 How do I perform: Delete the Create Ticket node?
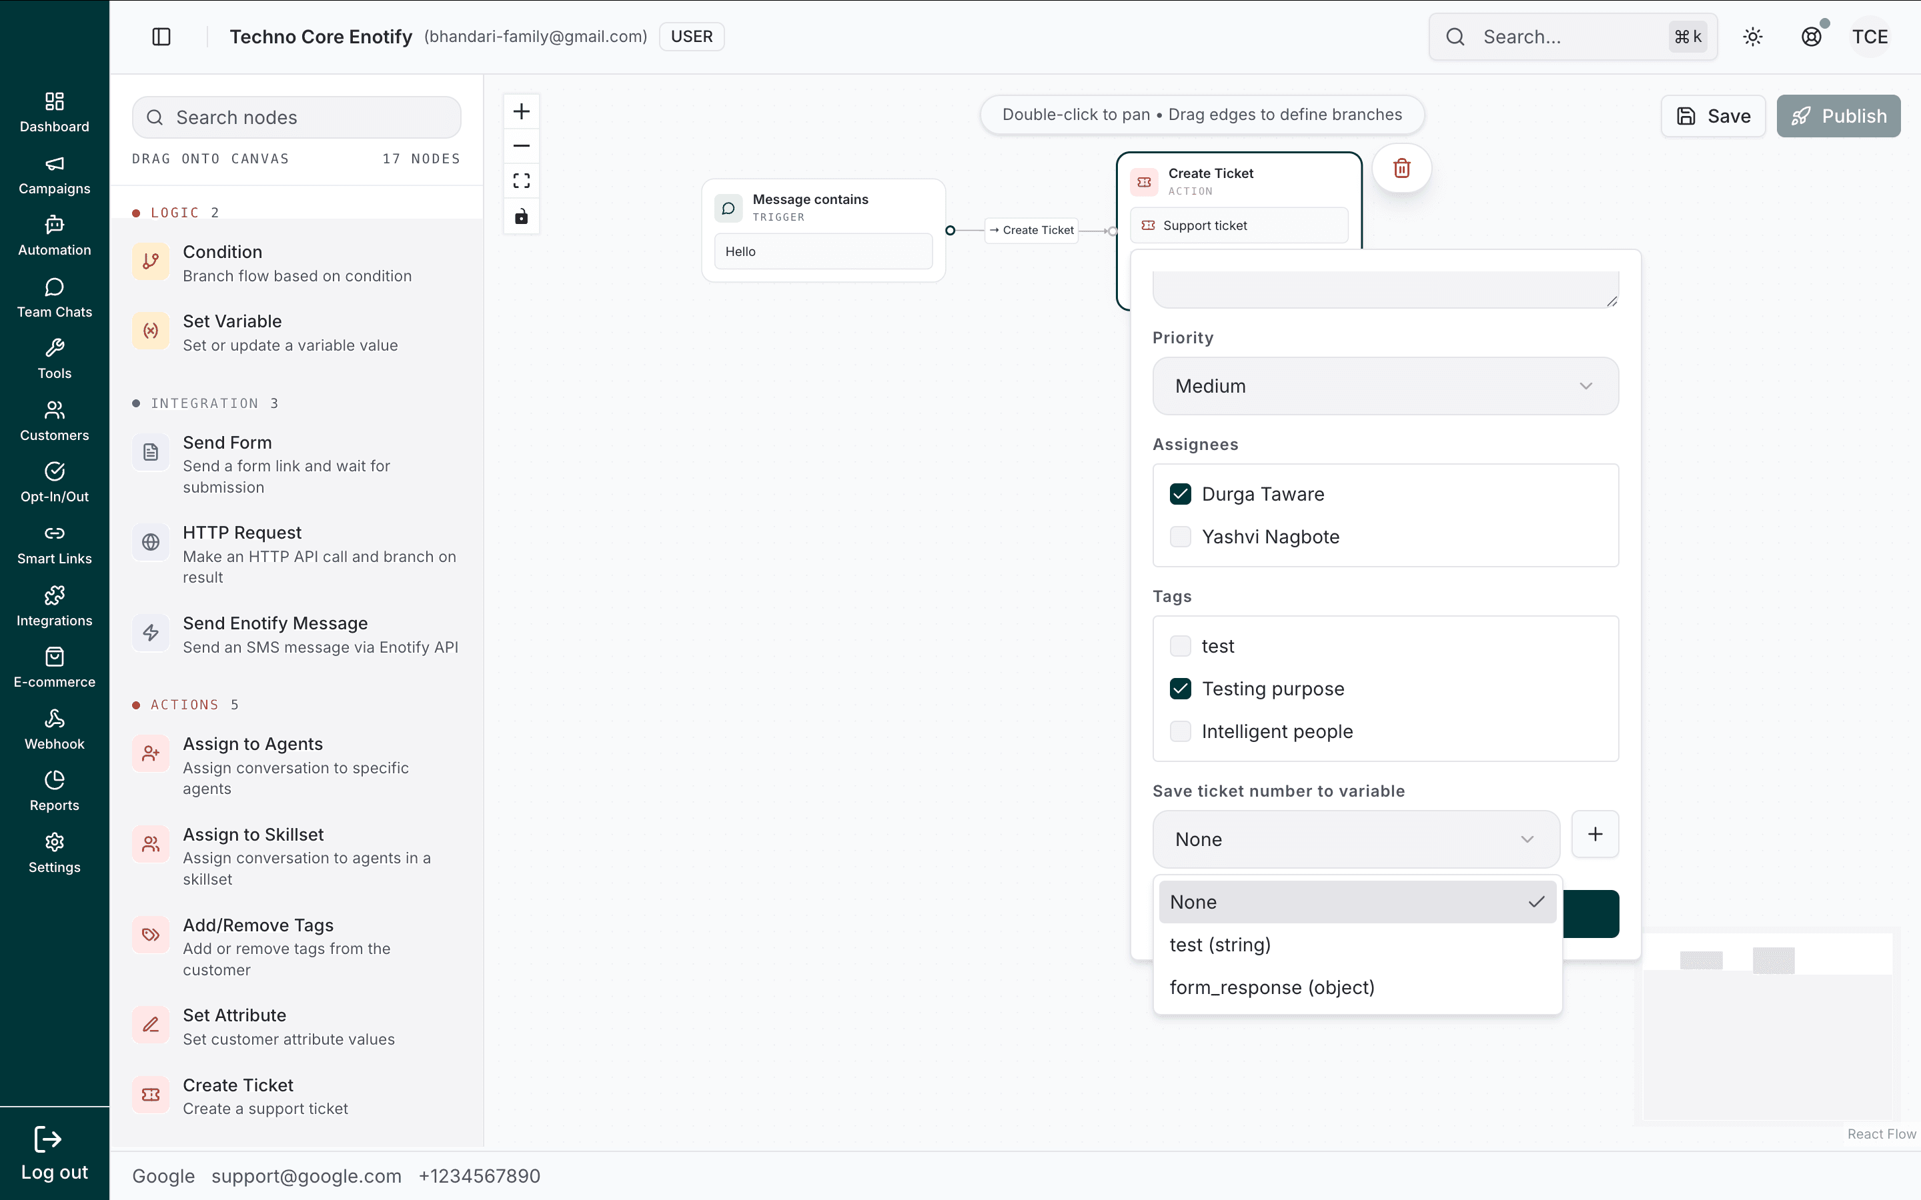point(1402,168)
